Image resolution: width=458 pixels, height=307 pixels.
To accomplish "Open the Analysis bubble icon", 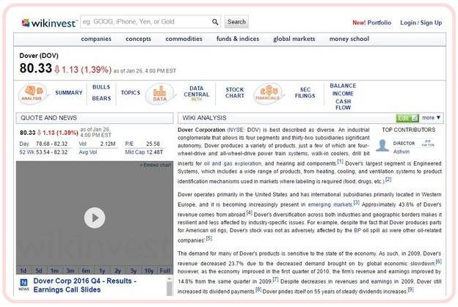I will pyautogui.click(x=32, y=94).
